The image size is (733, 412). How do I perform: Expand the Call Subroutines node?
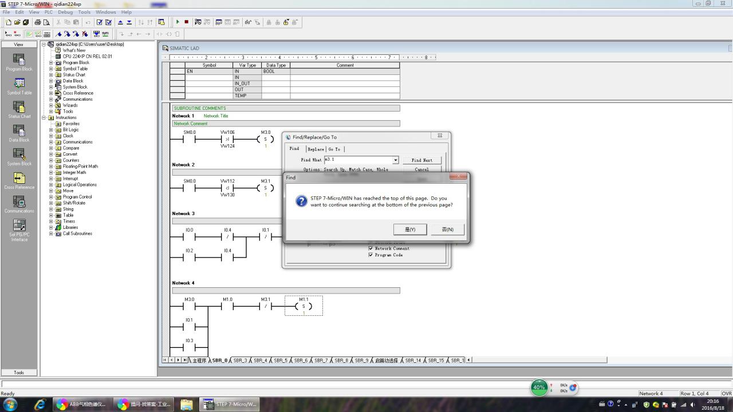tap(51, 233)
